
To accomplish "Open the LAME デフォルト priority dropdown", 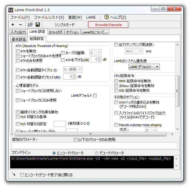I will click(144, 67).
